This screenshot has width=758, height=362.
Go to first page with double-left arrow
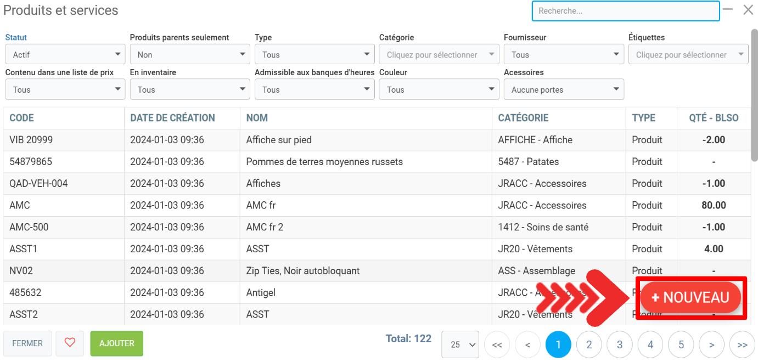point(497,345)
